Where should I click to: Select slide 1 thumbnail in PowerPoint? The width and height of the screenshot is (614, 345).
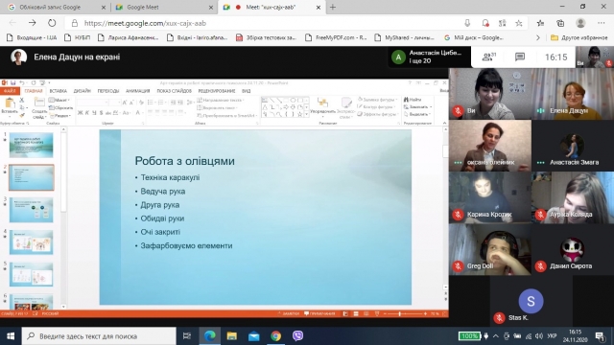click(x=31, y=145)
